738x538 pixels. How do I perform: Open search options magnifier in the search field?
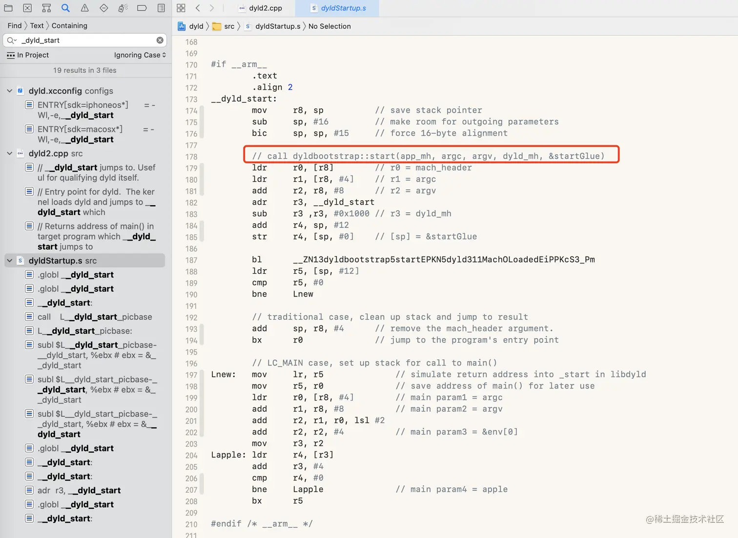[12, 40]
